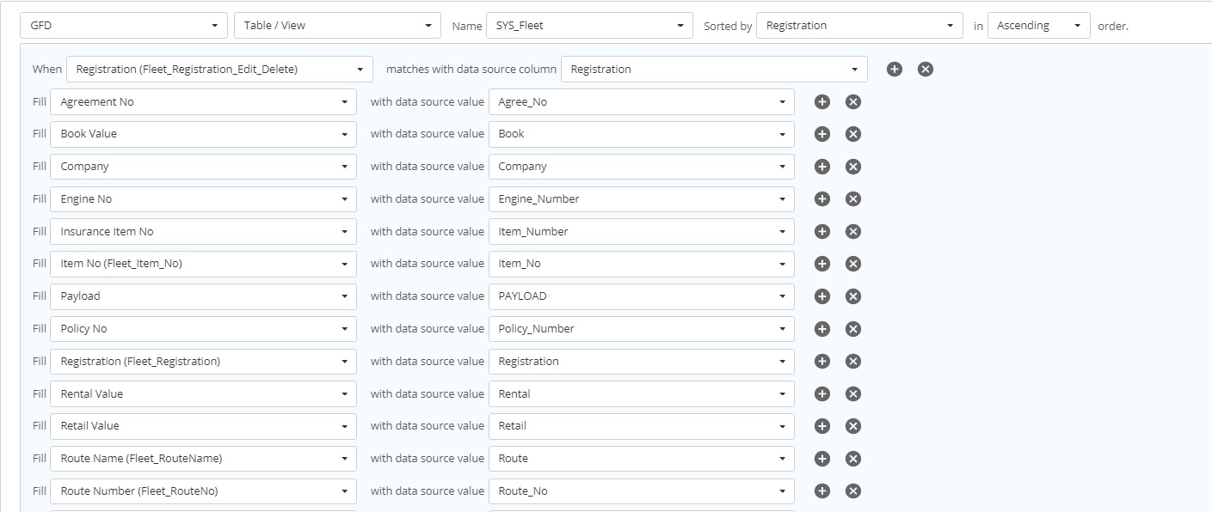Remove the Book Value fill row
This screenshot has width=1212, height=512.
[x=852, y=134]
